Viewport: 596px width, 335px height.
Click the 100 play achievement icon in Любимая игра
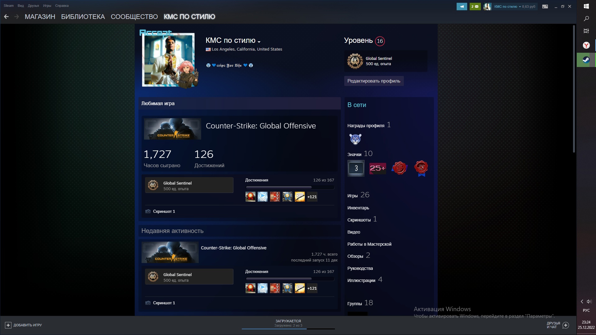tap(263, 197)
